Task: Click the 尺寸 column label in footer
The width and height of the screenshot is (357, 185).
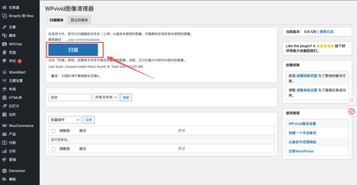Action: point(181,149)
